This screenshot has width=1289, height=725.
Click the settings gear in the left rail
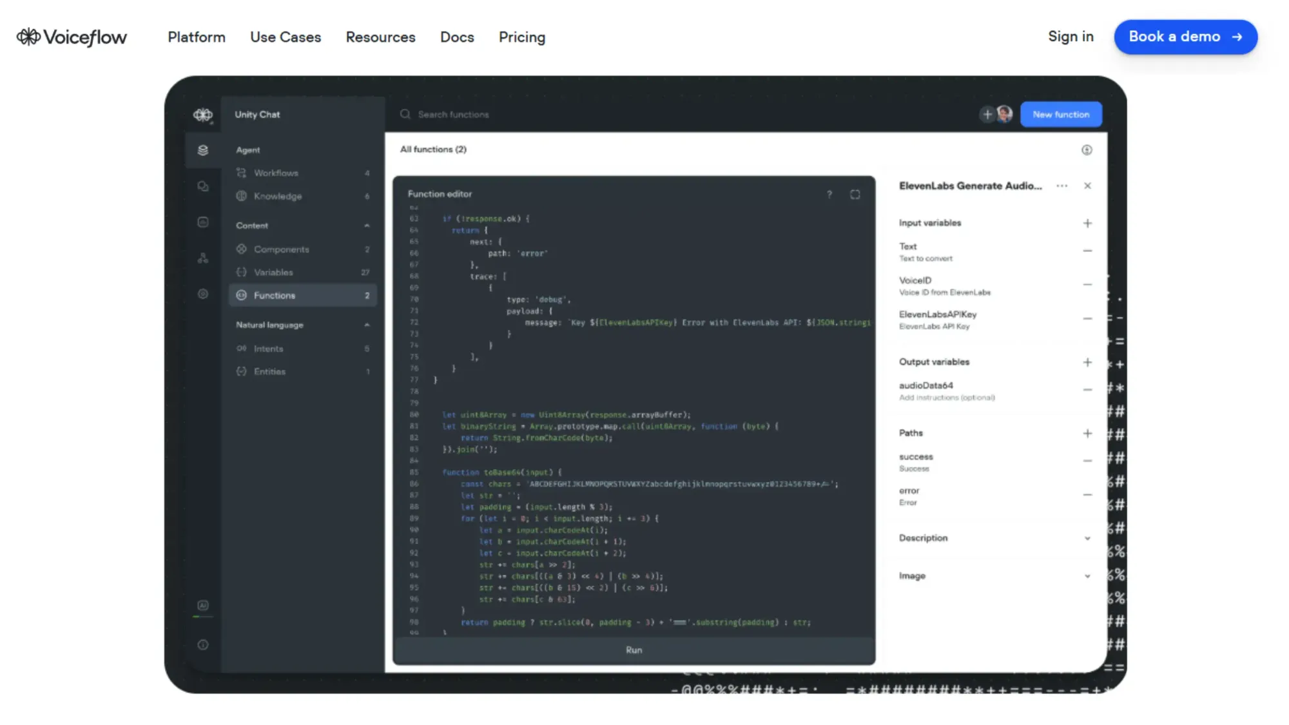(x=203, y=293)
